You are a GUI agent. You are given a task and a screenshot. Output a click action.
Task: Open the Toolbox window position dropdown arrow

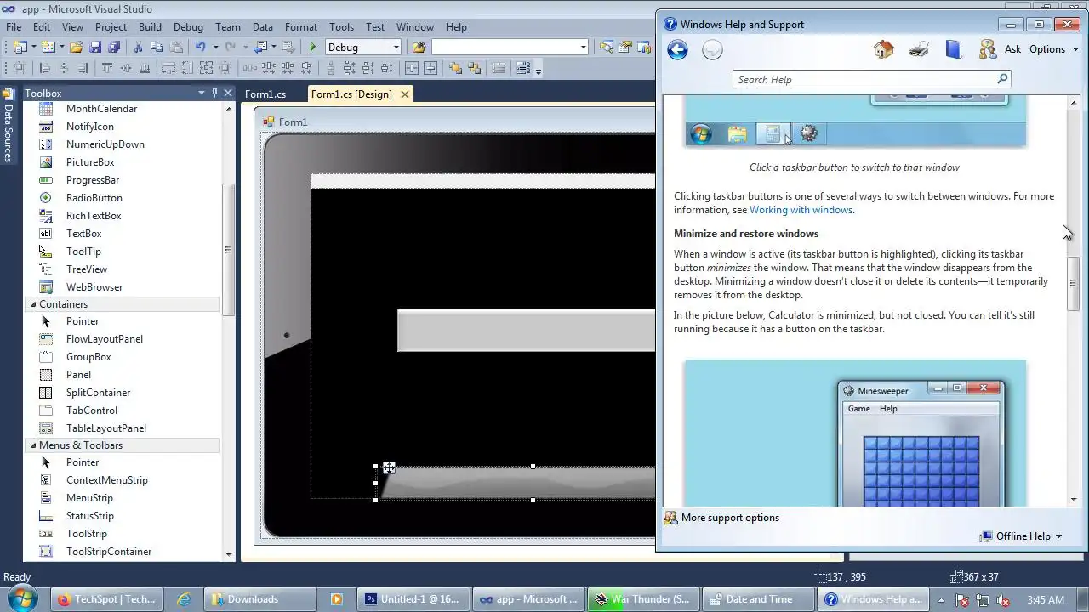click(x=202, y=93)
